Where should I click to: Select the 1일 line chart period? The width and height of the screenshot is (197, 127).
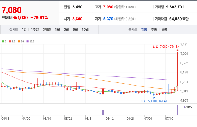[x=24, y=29]
